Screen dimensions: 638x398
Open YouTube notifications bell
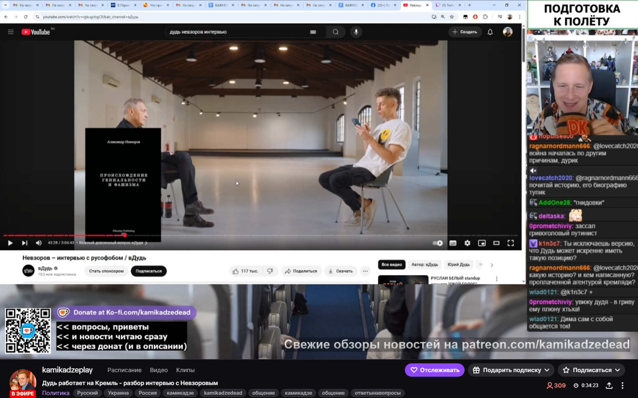pyautogui.click(x=490, y=32)
